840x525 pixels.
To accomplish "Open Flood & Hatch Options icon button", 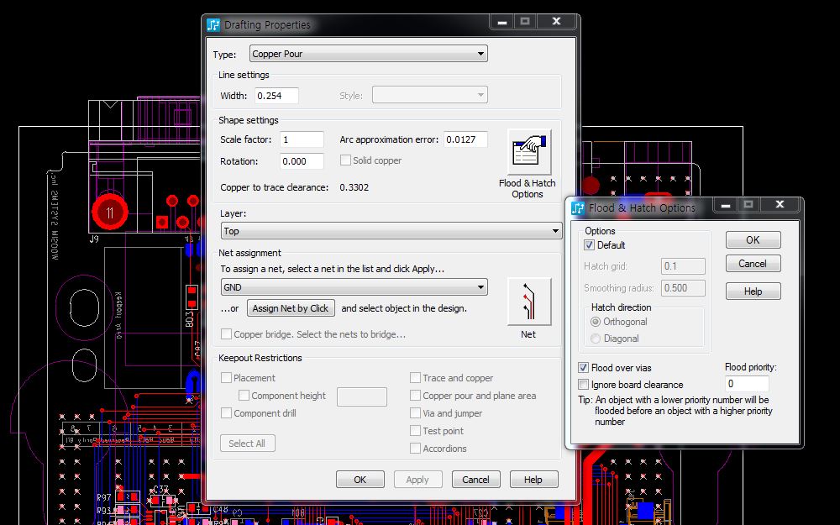I will pos(529,152).
